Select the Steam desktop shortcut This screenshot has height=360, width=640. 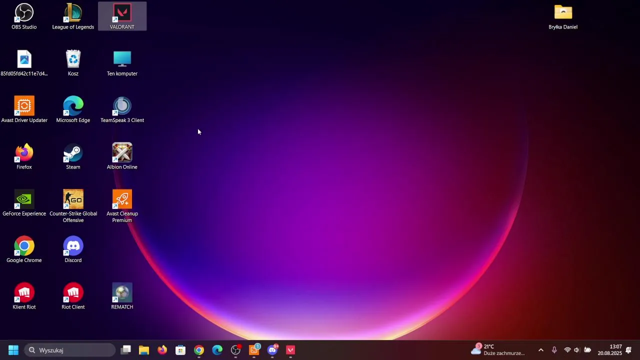click(x=73, y=157)
